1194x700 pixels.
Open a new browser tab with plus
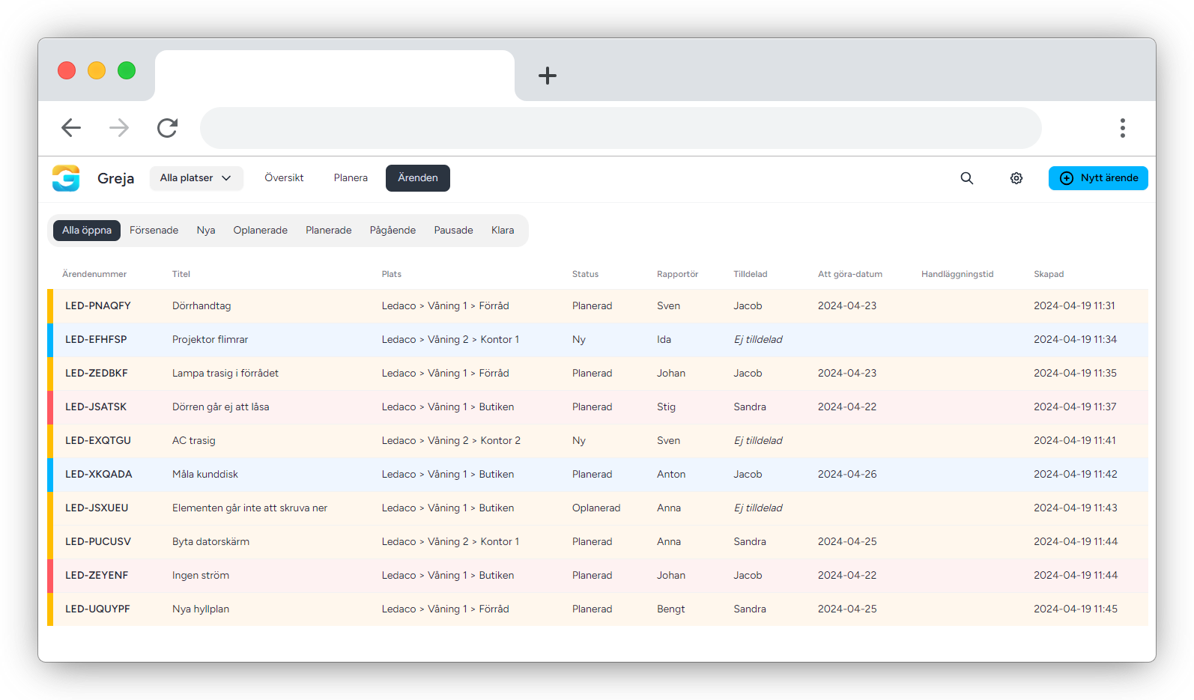tap(548, 76)
